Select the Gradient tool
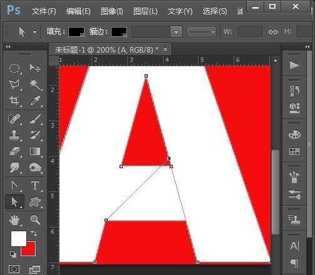Image resolution: width=315 pixels, height=275 pixels. pos(35,151)
